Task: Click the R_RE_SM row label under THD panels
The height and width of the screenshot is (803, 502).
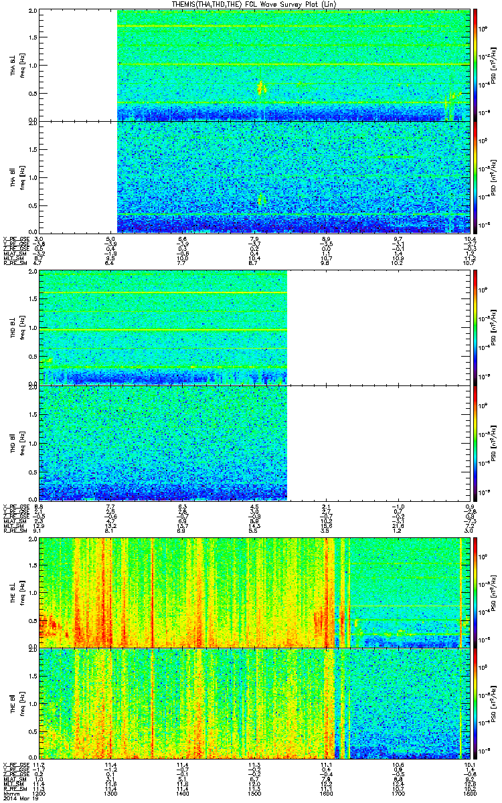Action: 15,531
